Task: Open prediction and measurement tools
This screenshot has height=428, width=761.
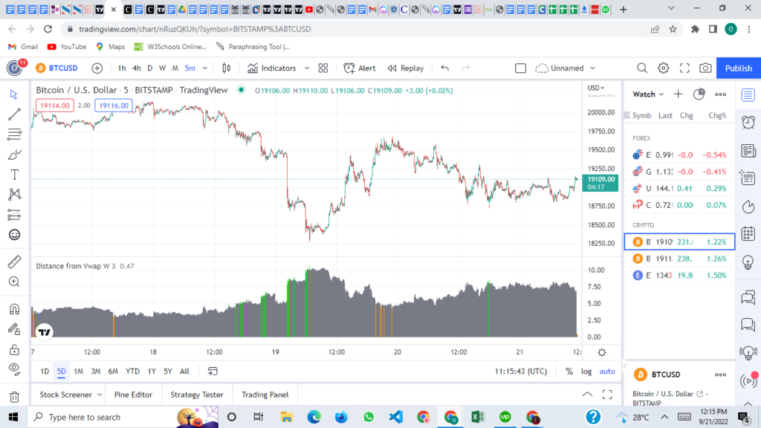Action: click(14, 215)
